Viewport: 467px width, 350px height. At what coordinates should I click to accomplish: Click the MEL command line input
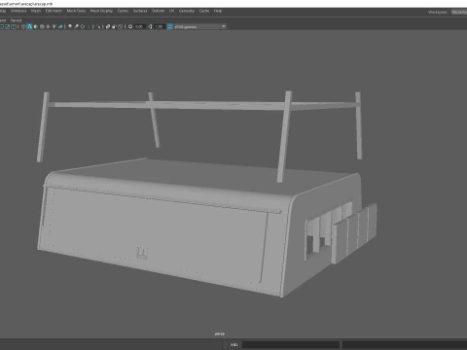(x=291, y=344)
